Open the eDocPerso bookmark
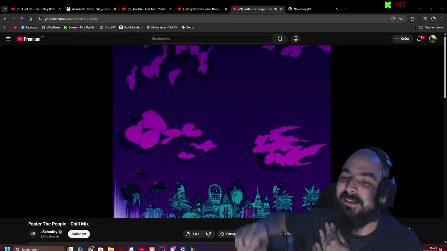 click(51, 27)
